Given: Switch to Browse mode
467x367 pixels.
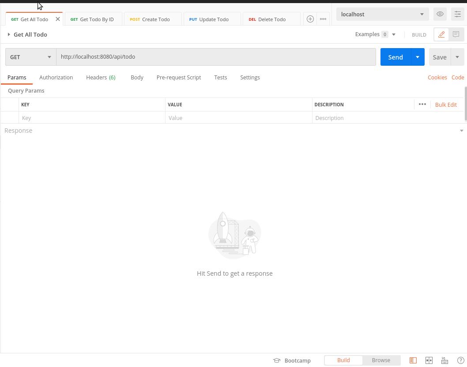Looking at the screenshot, I should [x=381, y=360].
